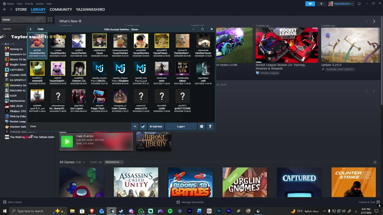383x215 pixels.
Task: Open TcNo switcher settings gear
Action: 202,126
